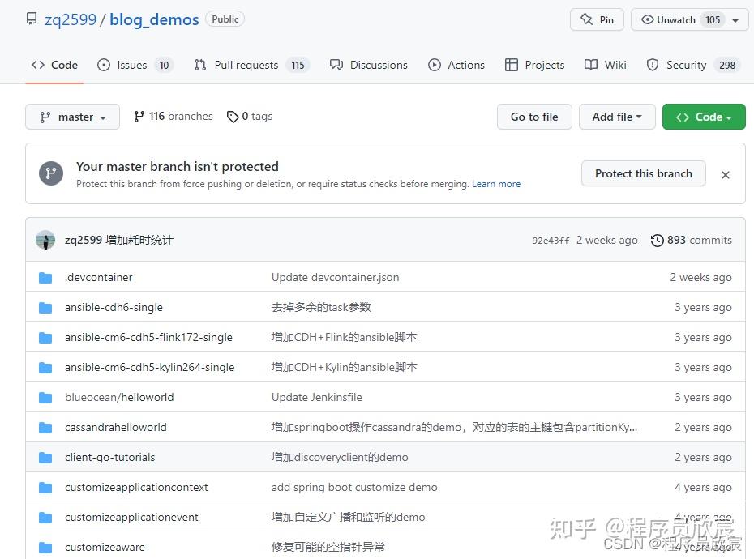Image resolution: width=754 pixels, height=559 pixels.
Task: Dismiss the branch protection banner
Action: 726,174
